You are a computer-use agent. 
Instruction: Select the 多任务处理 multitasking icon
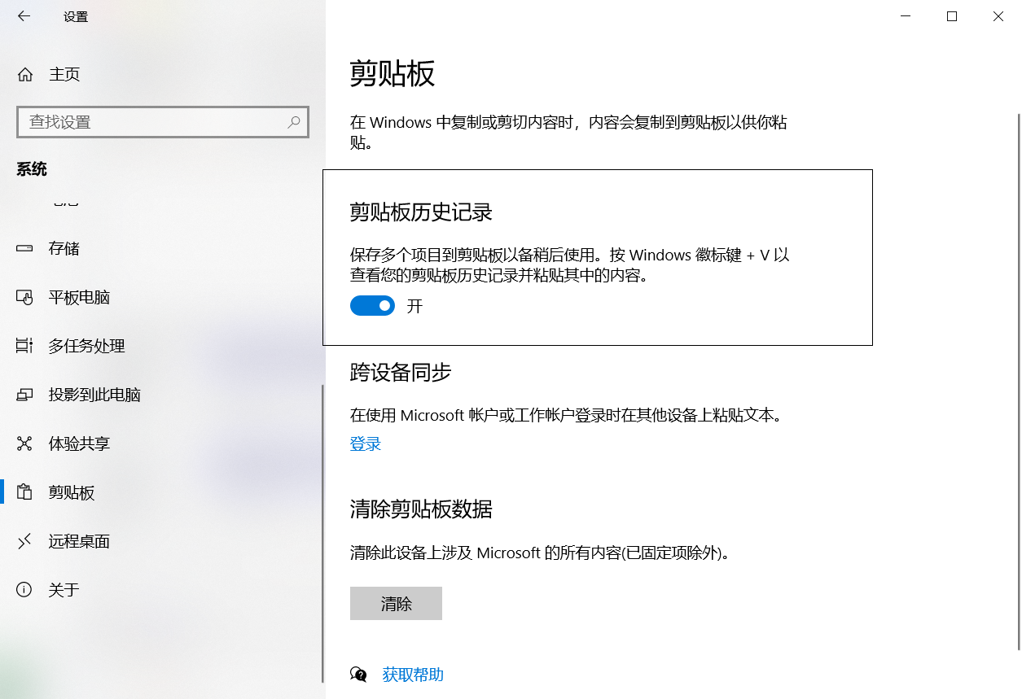(24, 346)
